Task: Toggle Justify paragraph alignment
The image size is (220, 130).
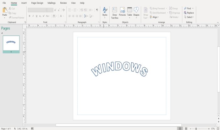Action: coord(80,16)
